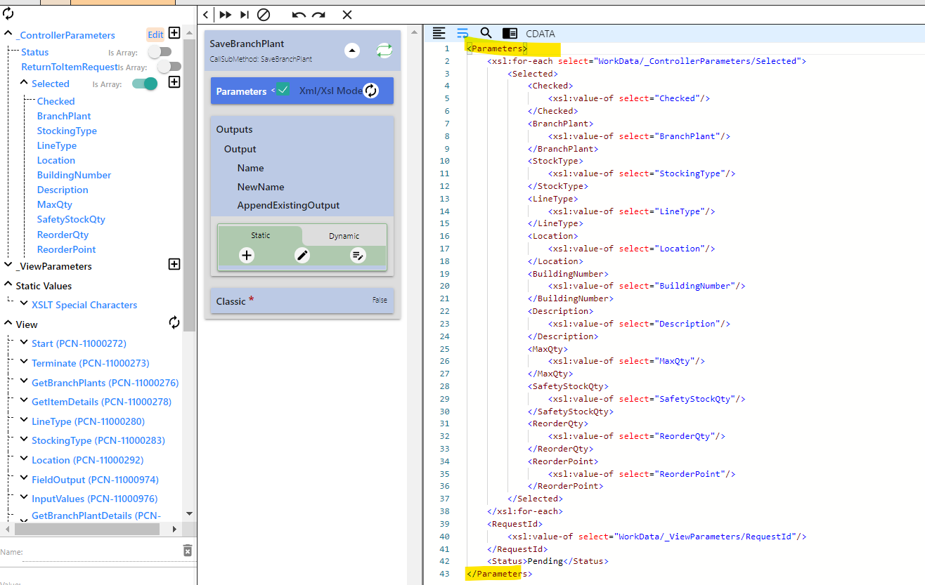The width and height of the screenshot is (925, 585).
Task: Select InputValues (PCN-11000976) link
Action: [x=94, y=499]
